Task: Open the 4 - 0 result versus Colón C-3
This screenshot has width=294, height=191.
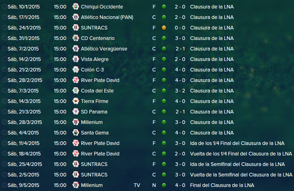Action: (x=180, y=70)
